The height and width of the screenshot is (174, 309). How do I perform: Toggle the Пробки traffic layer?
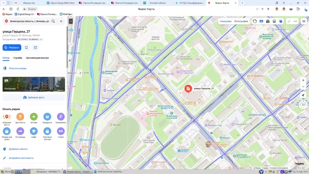coord(254,21)
